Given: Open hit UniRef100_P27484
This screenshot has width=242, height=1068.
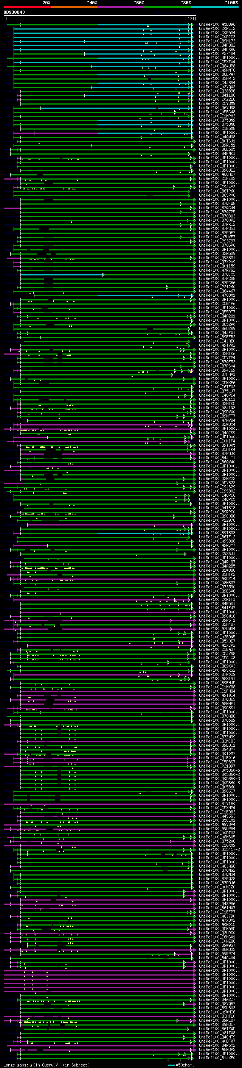Looking at the screenshot, I should (217, 53).
